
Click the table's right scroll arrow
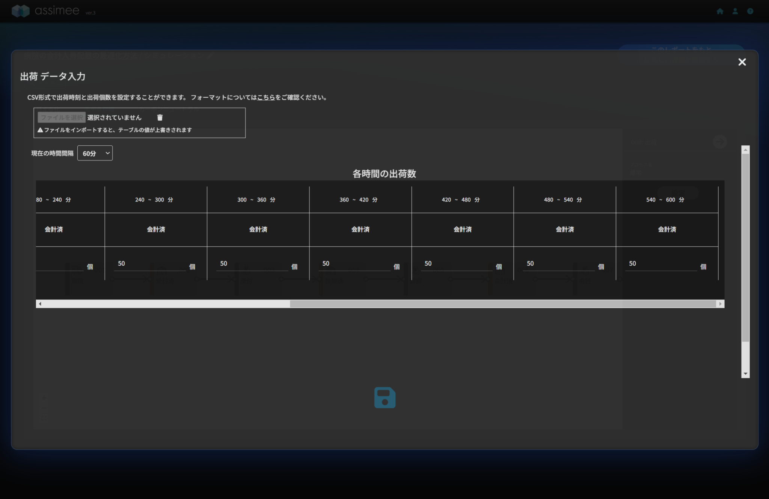click(720, 304)
